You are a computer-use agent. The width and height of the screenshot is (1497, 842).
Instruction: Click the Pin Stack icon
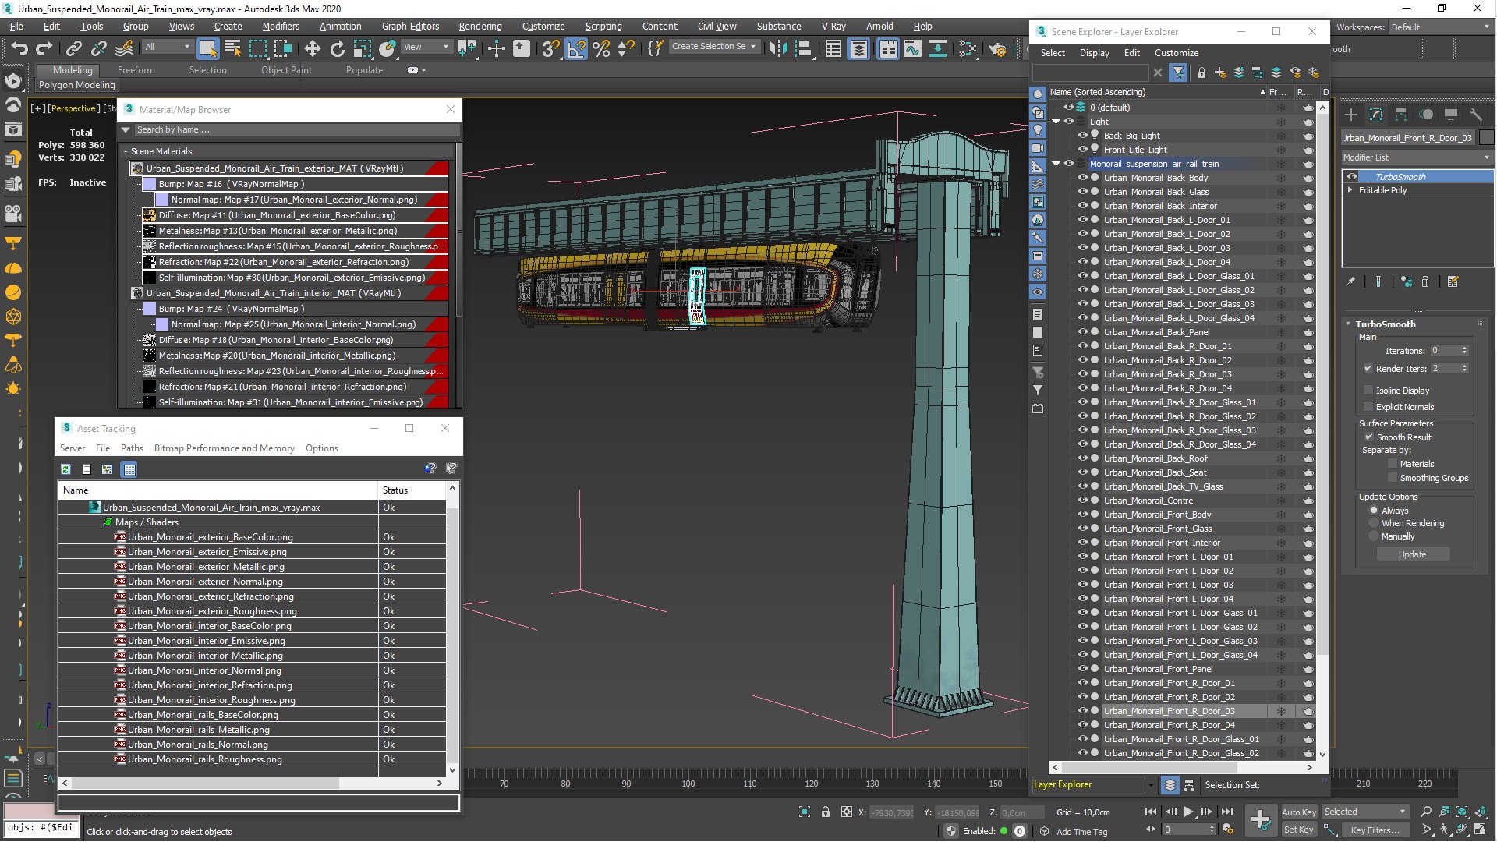(x=1350, y=281)
